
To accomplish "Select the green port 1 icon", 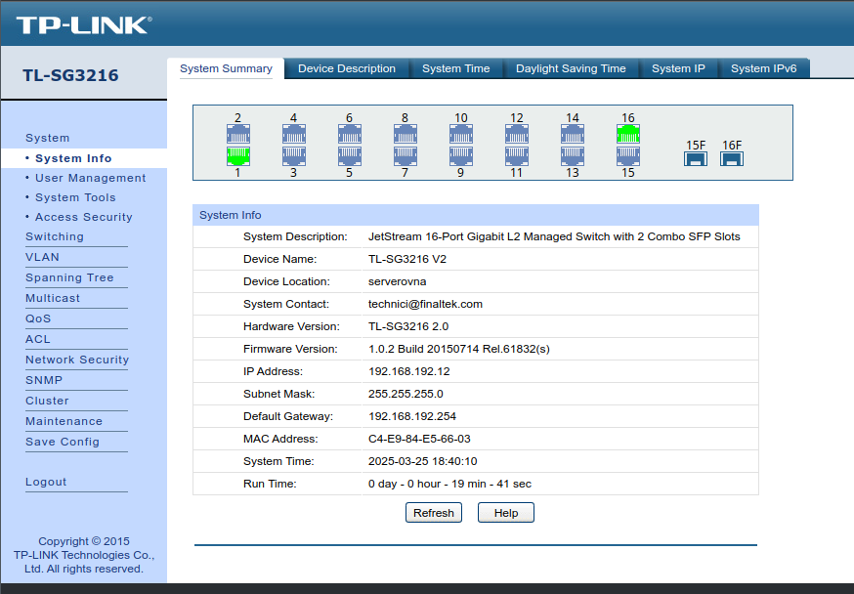I will tap(236, 152).
